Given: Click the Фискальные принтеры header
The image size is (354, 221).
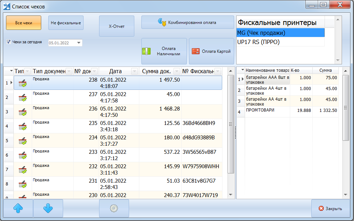Looking at the screenshot, I should (280, 22).
